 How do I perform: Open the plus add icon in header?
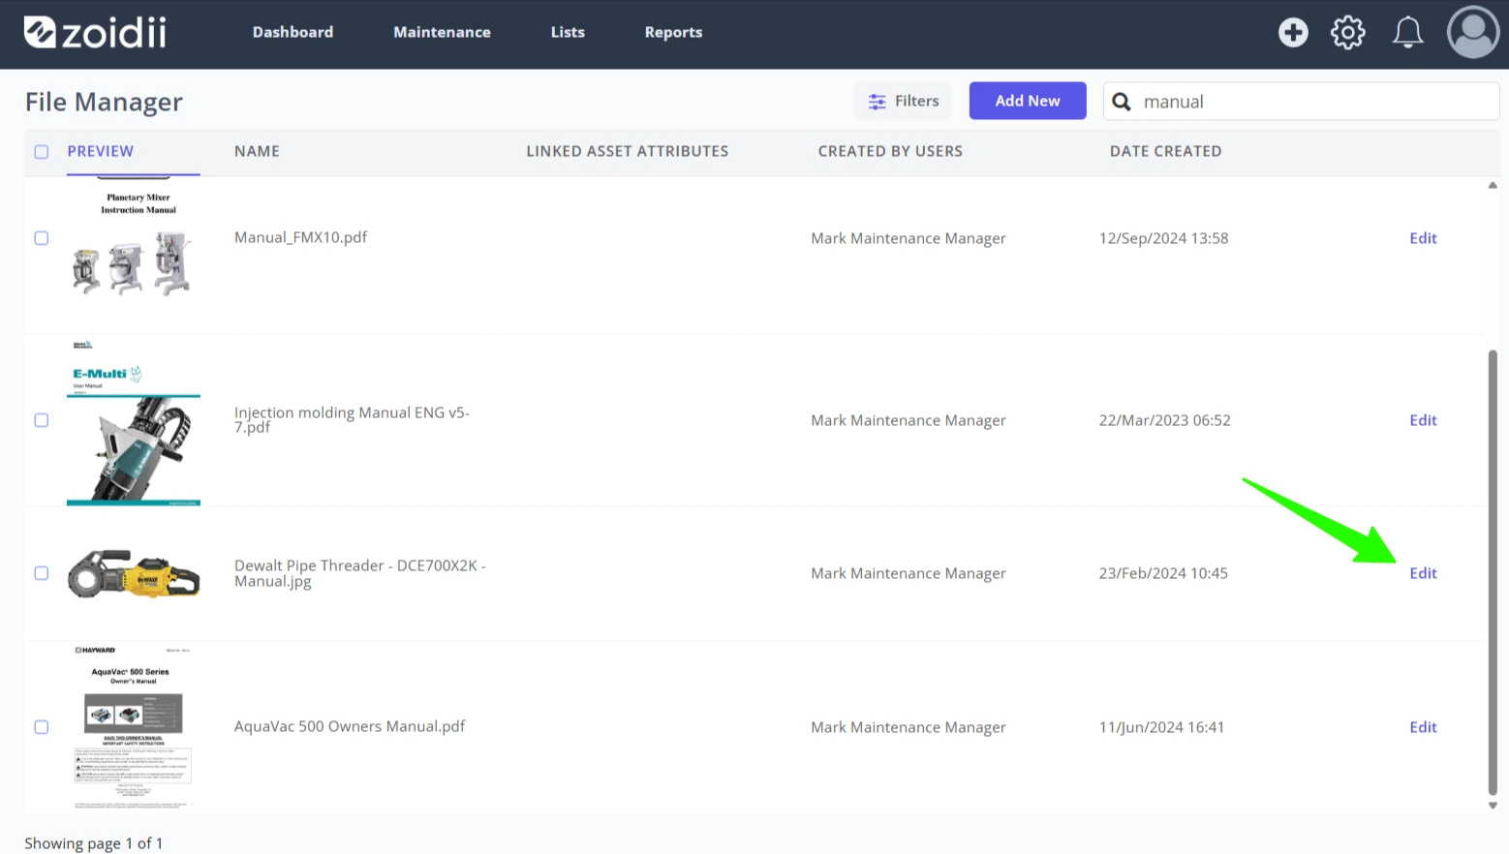pos(1293,32)
